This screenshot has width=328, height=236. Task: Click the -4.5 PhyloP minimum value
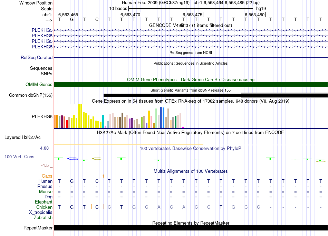click(x=45, y=166)
